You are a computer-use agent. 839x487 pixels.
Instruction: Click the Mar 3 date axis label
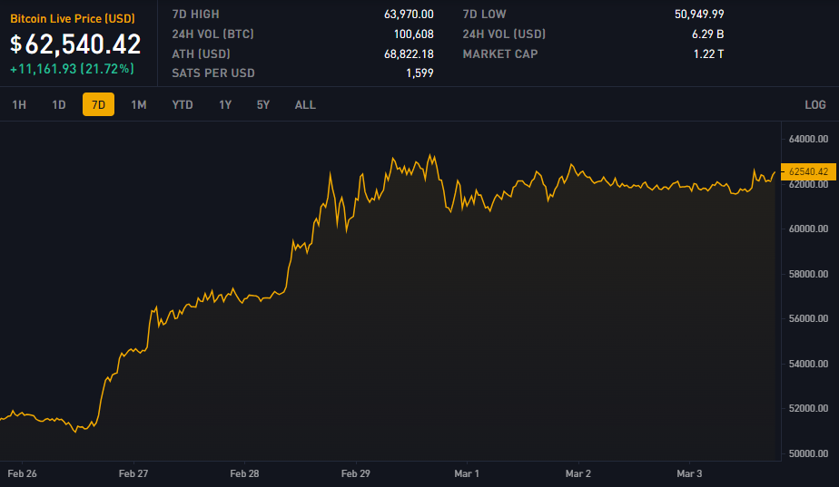690,473
